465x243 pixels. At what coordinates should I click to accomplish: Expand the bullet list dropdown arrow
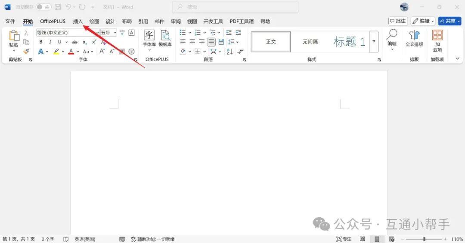click(x=189, y=33)
